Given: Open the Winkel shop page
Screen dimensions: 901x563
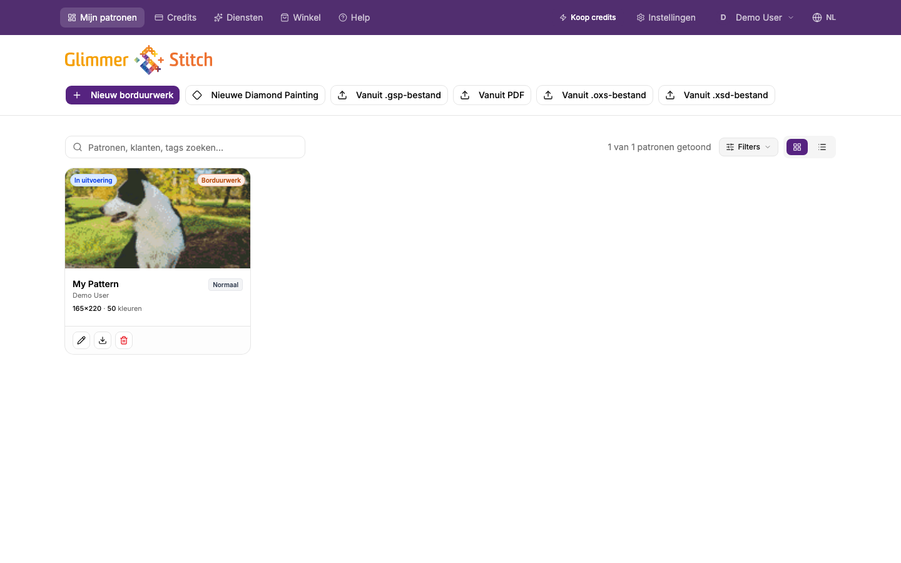Looking at the screenshot, I should (300, 18).
